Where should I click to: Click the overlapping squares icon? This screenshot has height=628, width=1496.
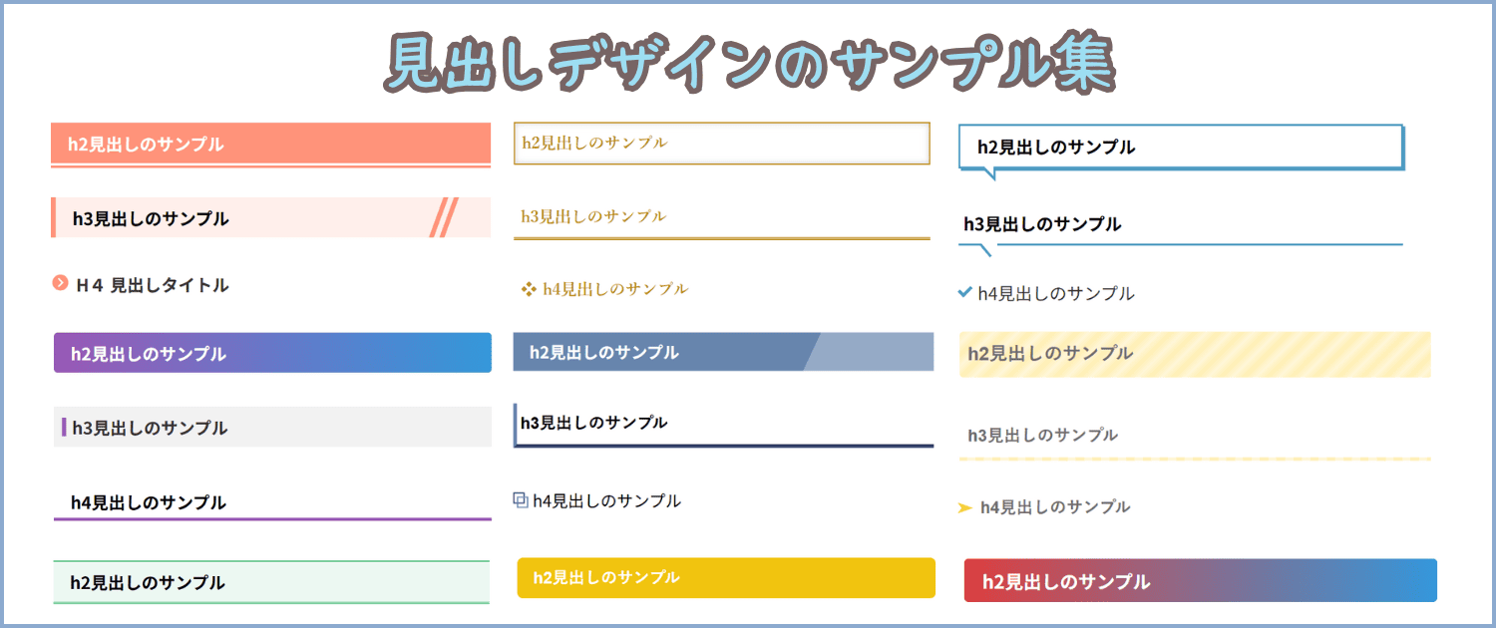(521, 500)
